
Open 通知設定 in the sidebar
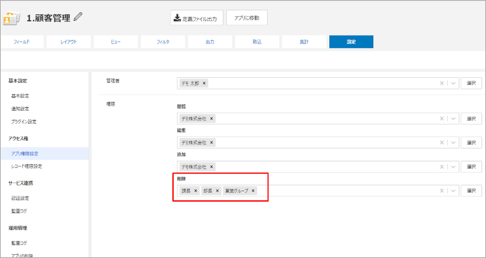point(20,109)
